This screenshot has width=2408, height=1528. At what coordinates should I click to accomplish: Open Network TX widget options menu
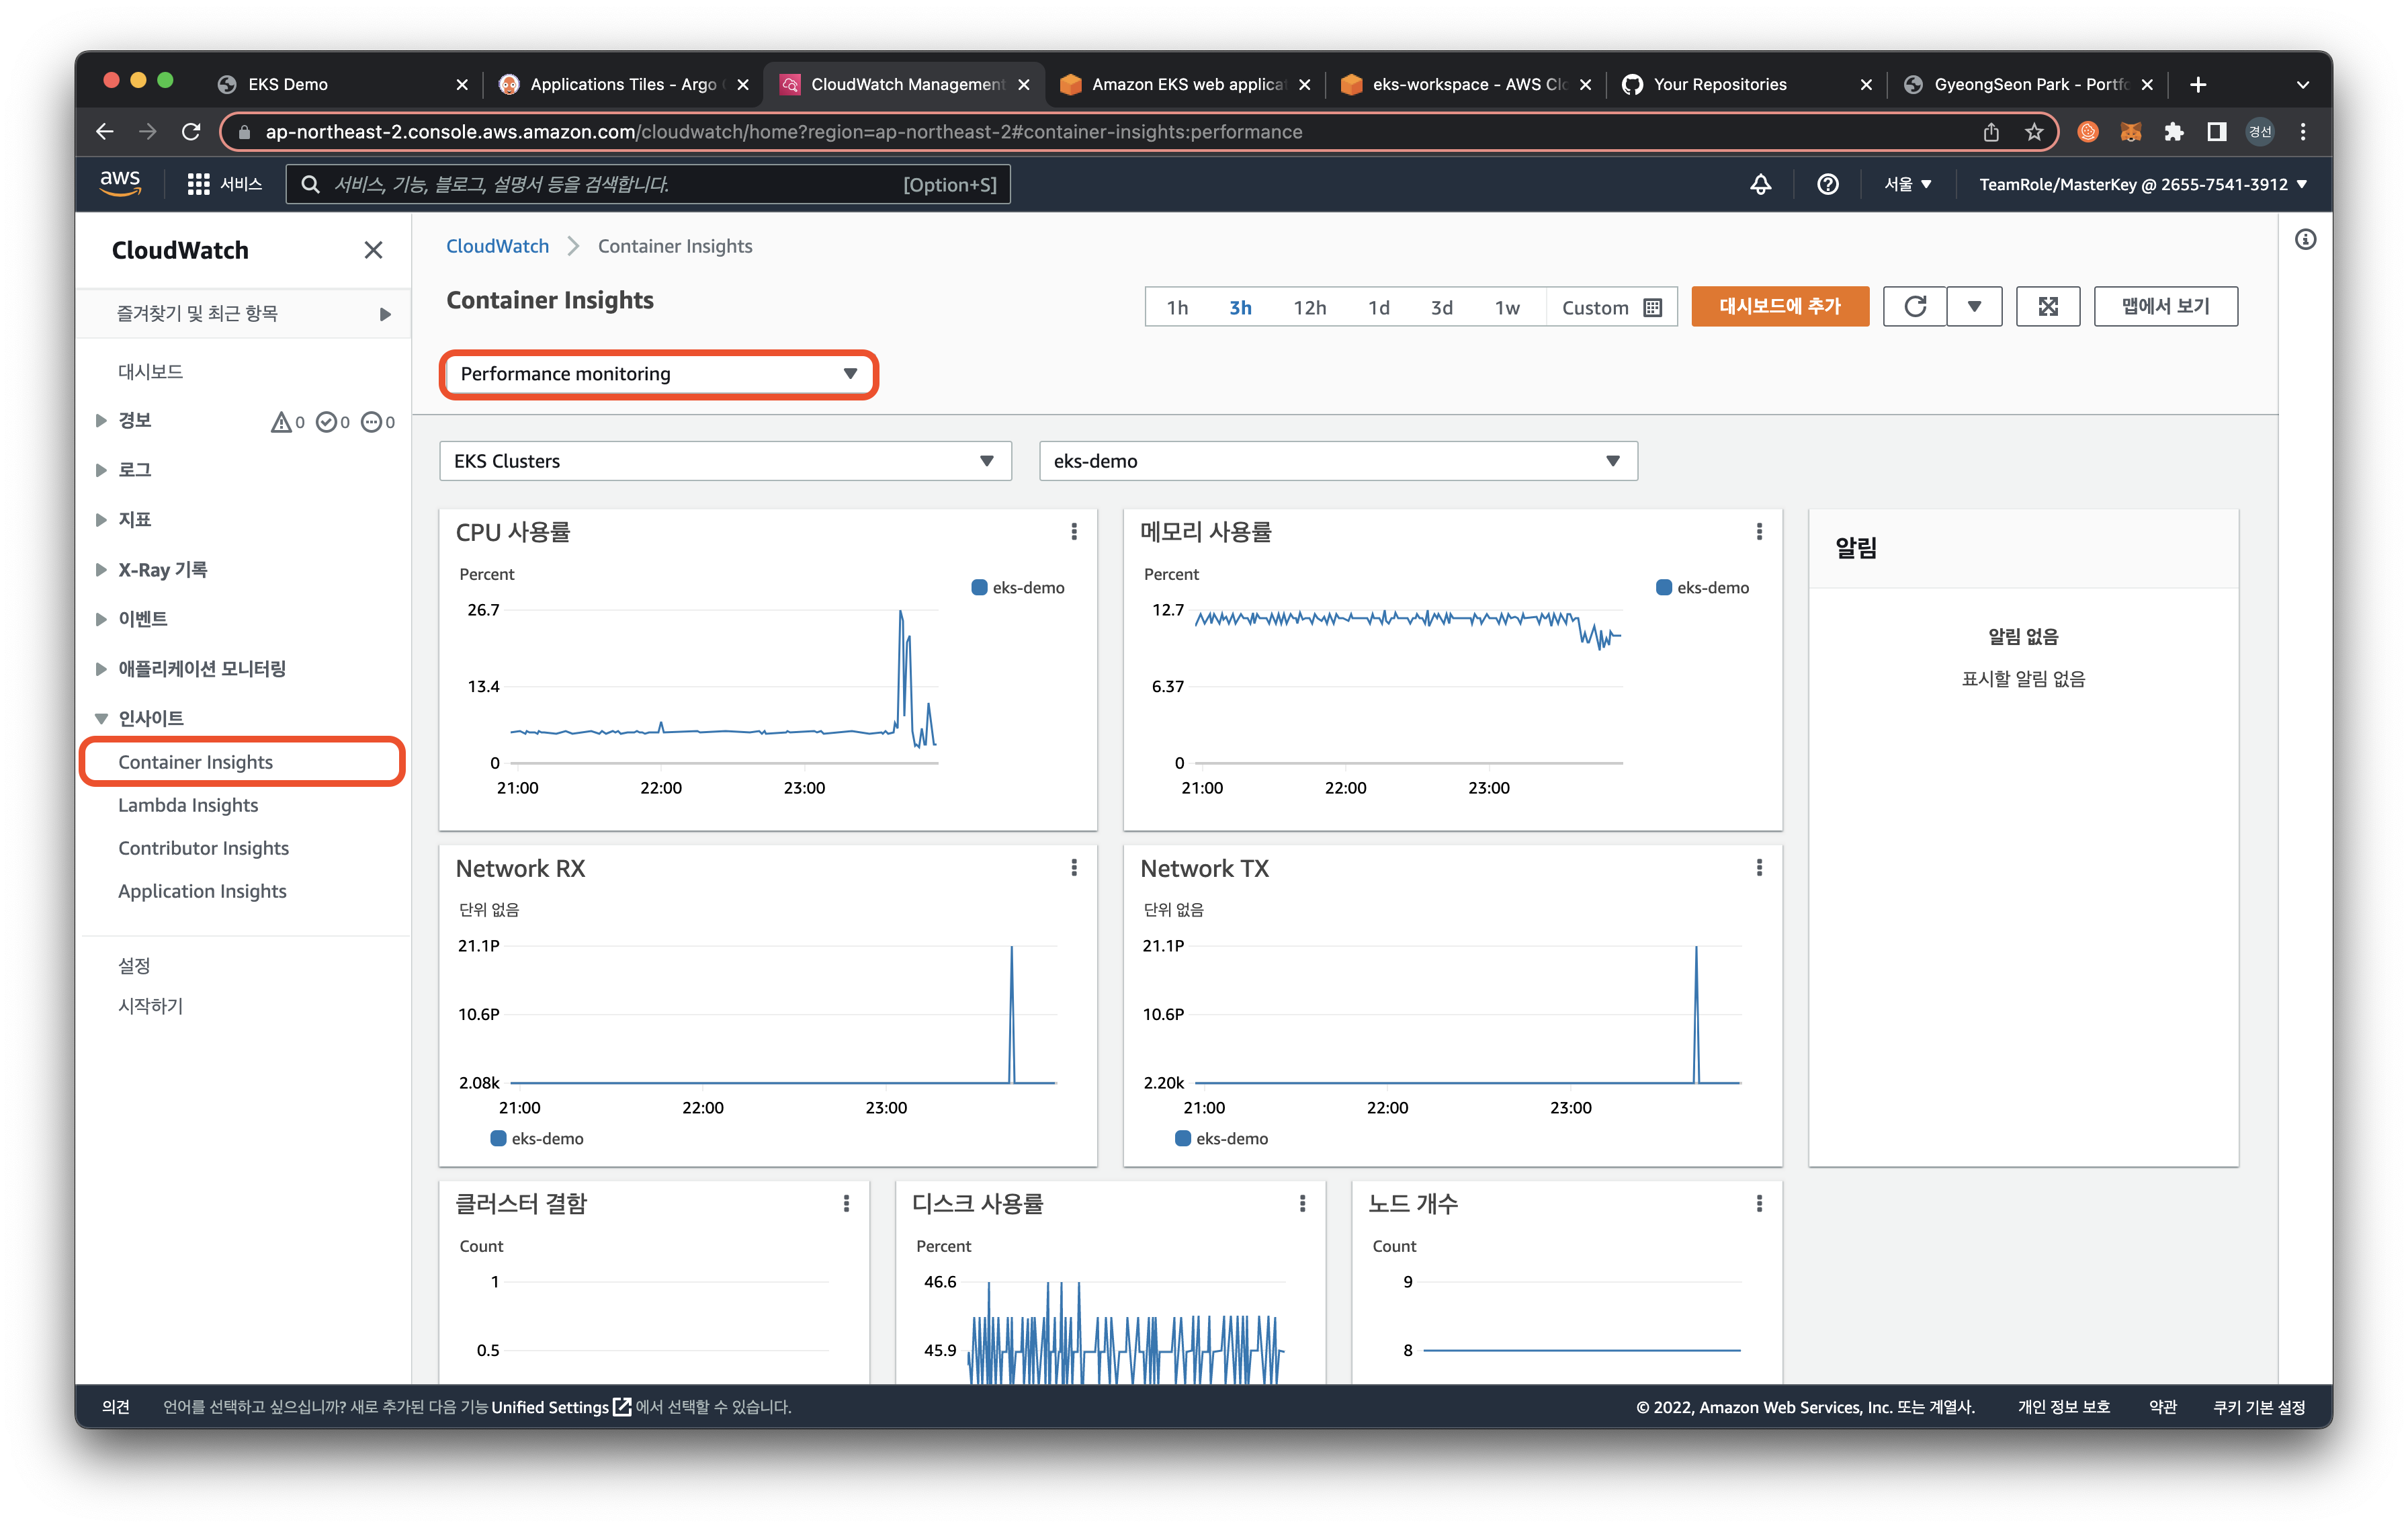point(1758,868)
